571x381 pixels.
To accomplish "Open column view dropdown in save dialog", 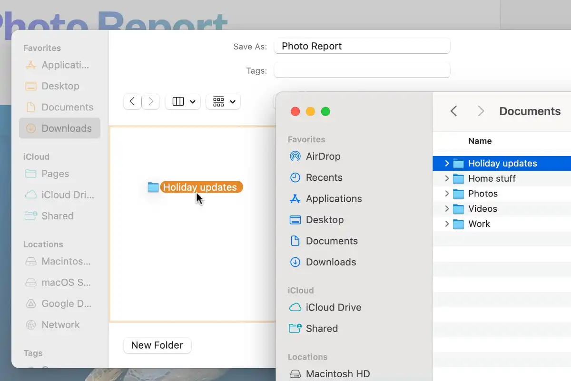I will pos(183,102).
